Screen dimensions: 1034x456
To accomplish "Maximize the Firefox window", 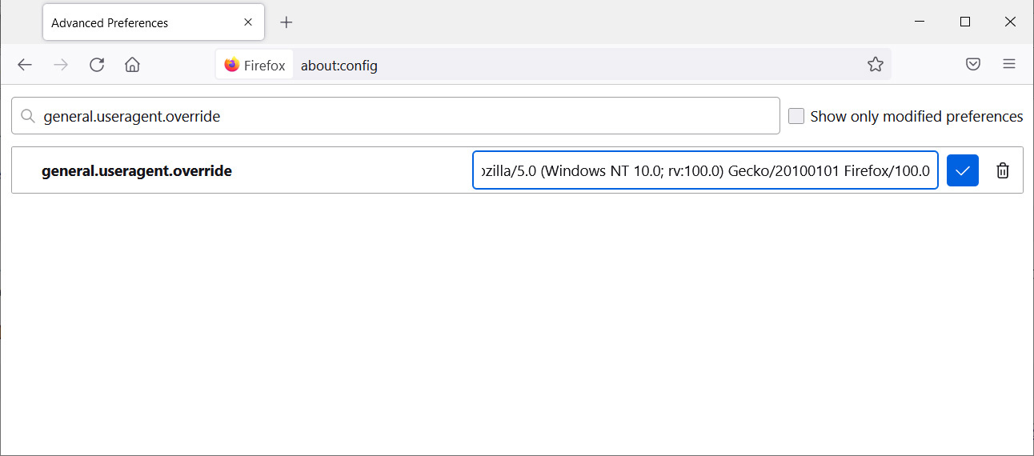I will (965, 22).
